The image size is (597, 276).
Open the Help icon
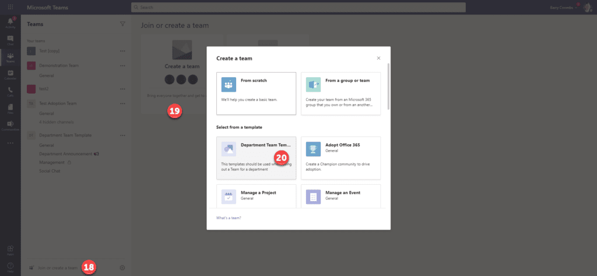[x=10, y=267]
